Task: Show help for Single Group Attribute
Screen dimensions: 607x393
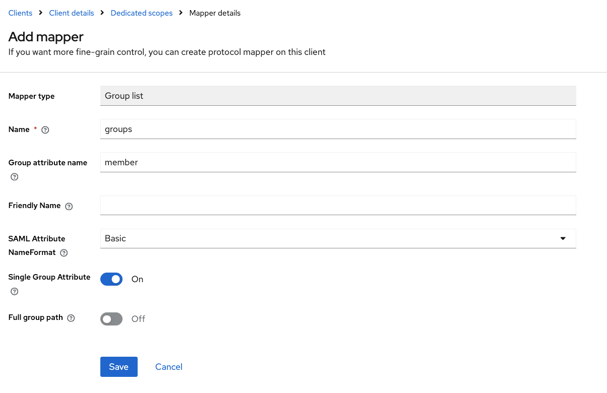Action: click(15, 291)
